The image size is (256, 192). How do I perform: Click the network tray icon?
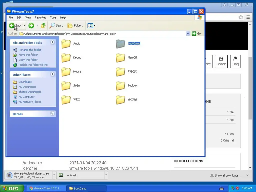[x=233, y=188]
